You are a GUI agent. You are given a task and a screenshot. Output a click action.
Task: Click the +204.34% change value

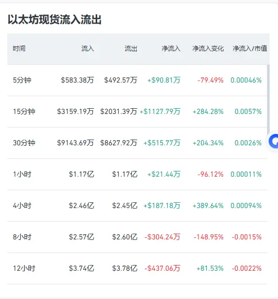(208, 143)
